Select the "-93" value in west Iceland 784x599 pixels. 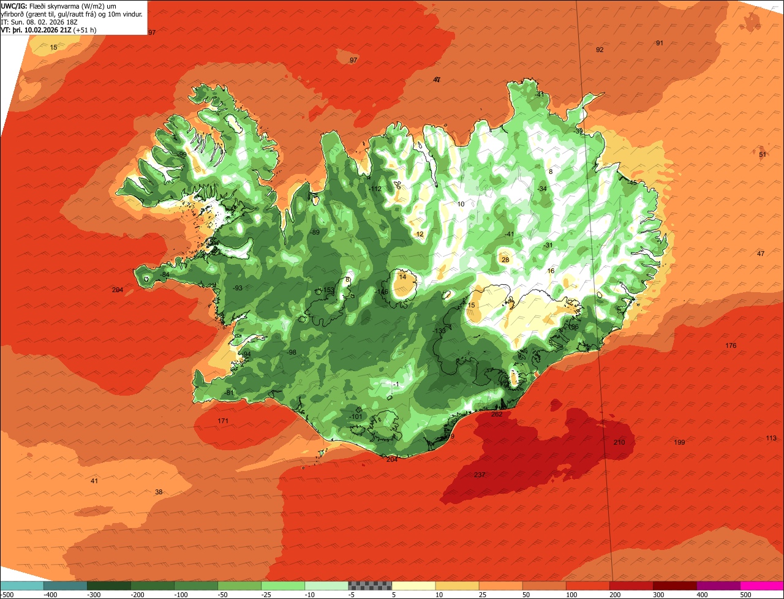point(237,288)
